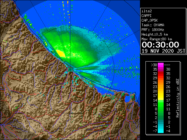
Task: Click the 'Reflectivity in dBZ' vertical label
Action: [178, 98]
